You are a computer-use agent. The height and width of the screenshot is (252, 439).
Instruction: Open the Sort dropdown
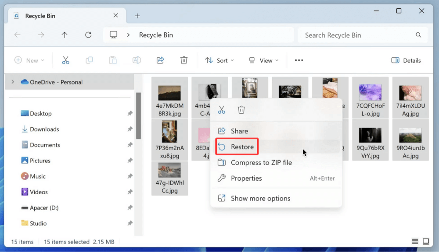pos(219,60)
